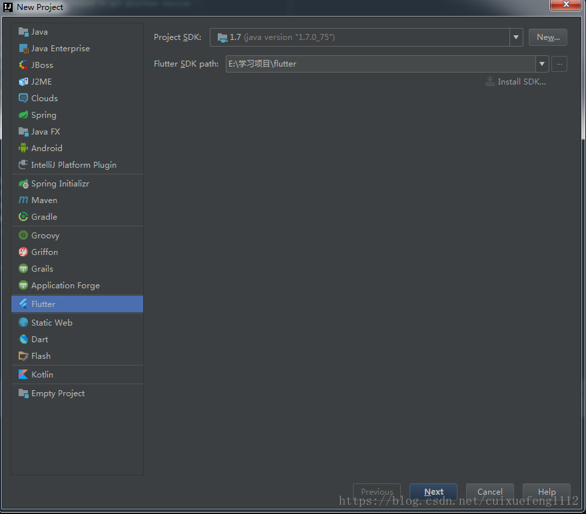586x514 pixels.
Task: Click the Griffon icon
Action: pos(23,252)
